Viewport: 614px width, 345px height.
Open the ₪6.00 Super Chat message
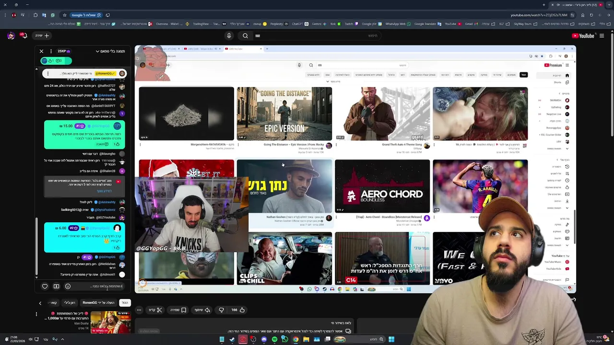[84, 238]
